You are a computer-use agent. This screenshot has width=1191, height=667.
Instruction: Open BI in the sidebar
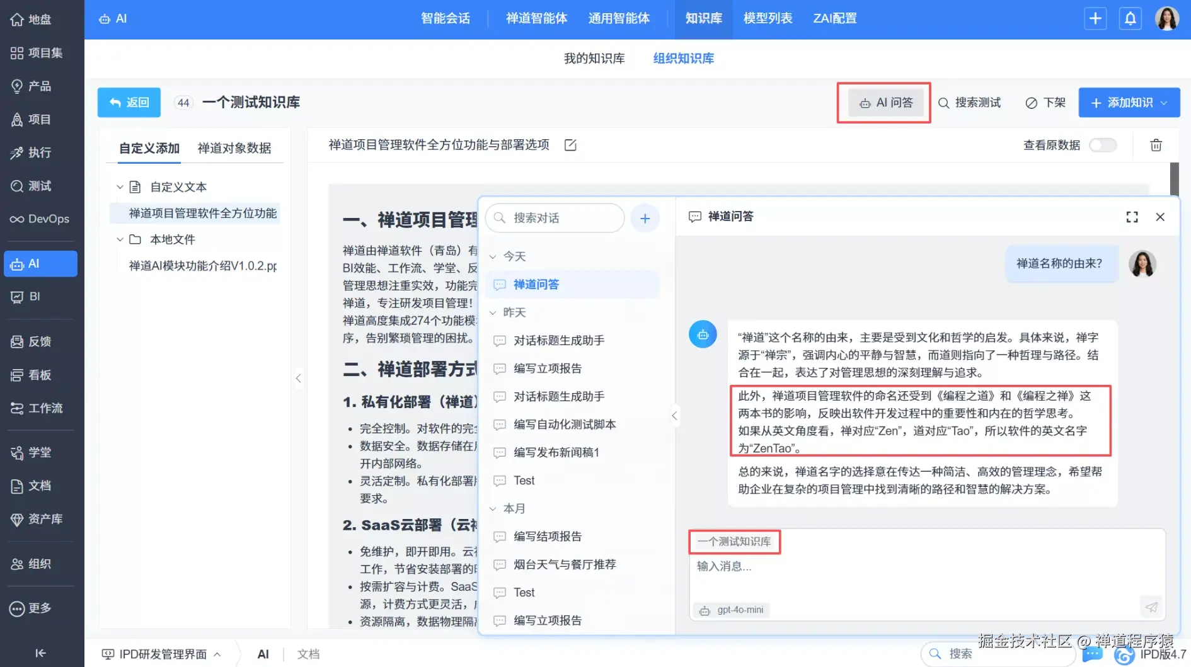point(26,297)
